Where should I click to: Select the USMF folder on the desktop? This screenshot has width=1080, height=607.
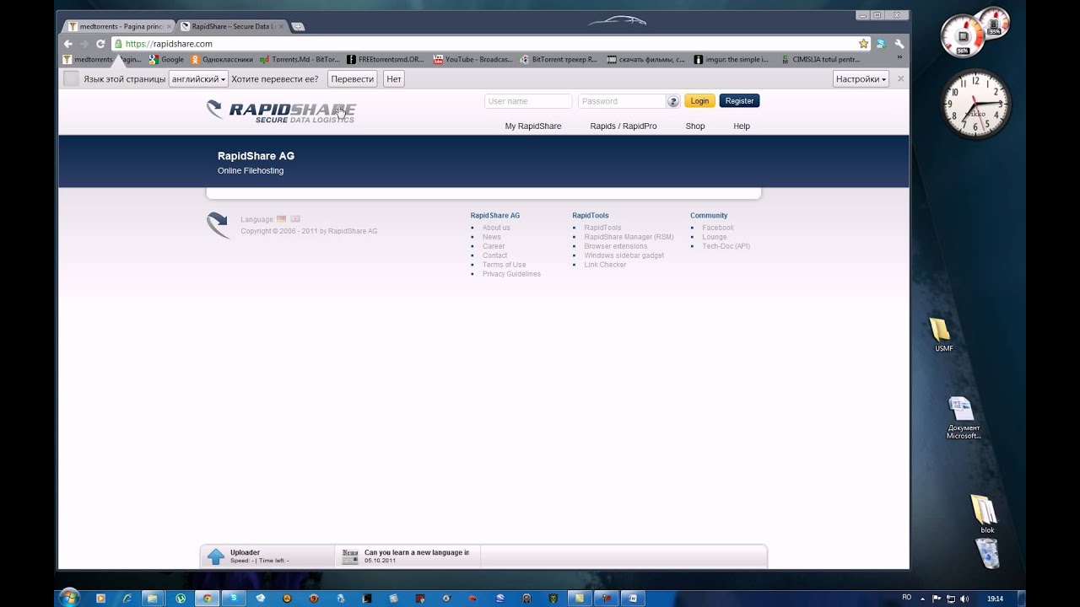tap(942, 335)
